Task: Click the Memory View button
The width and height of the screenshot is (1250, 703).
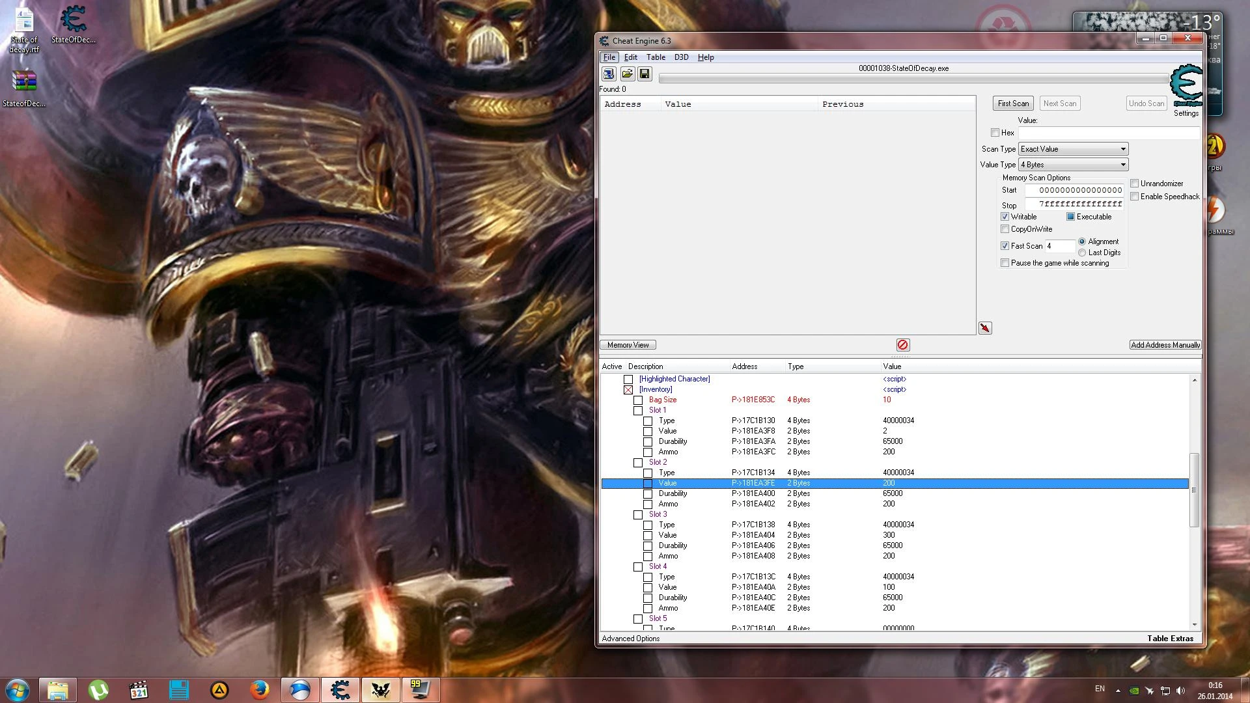Action: (x=628, y=345)
